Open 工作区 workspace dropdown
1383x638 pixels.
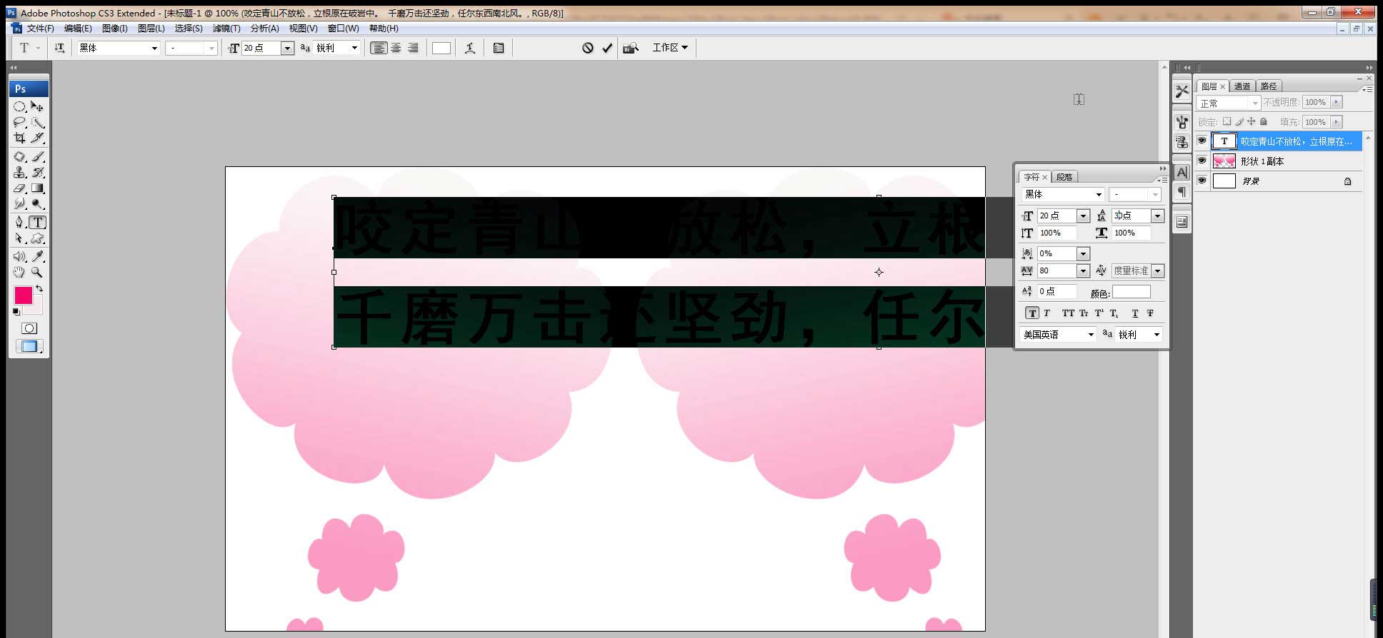pyautogui.click(x=669, y=48)
